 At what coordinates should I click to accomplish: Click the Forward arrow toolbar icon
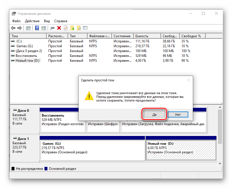[x=20, y=28]
